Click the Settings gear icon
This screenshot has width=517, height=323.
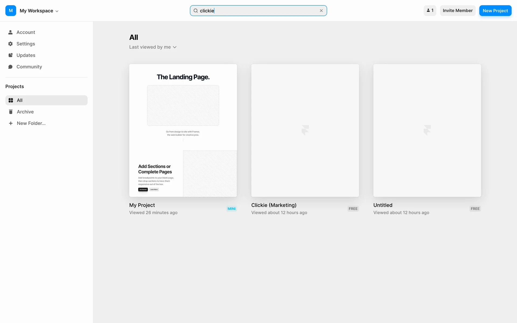11,44
